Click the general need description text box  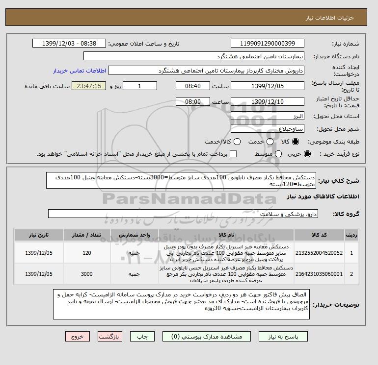[181, 180]
